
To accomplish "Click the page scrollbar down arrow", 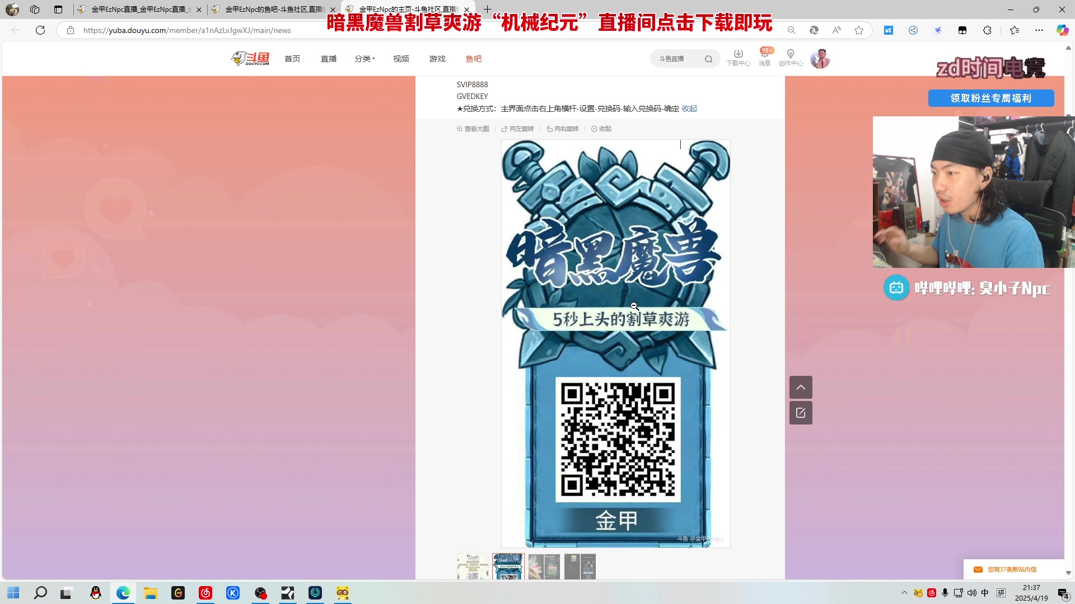I will [1068, 573].
